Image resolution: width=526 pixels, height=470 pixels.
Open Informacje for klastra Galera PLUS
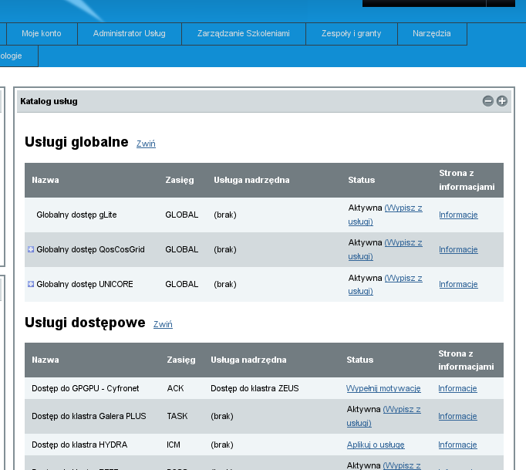coord(457,416)
